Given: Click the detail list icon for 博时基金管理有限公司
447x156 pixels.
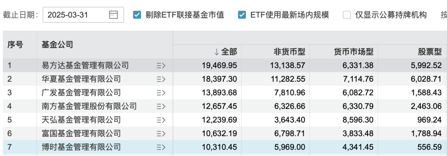Looking at the screenshot, I should pyautogui.click(x=161, y=147).
